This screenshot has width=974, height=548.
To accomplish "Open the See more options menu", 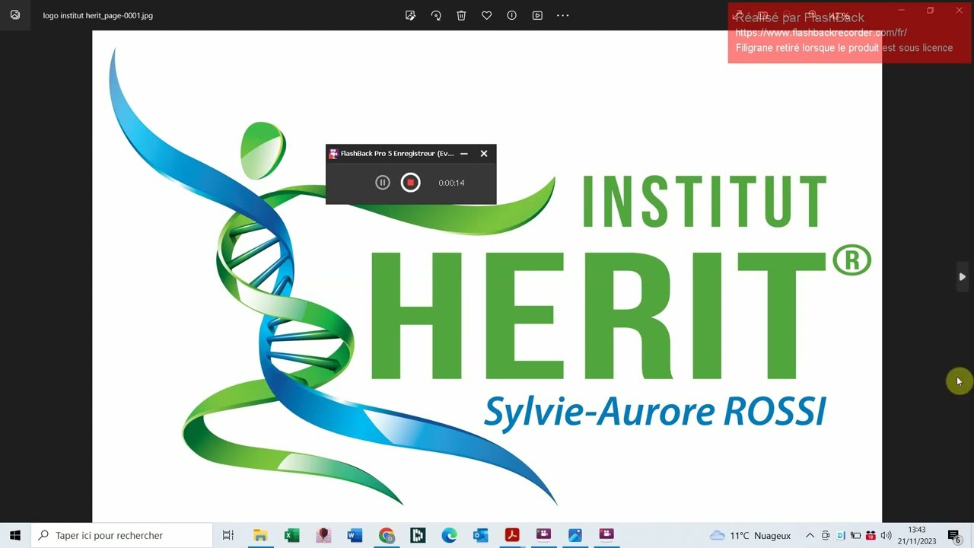I will click(x=563, y=15).
